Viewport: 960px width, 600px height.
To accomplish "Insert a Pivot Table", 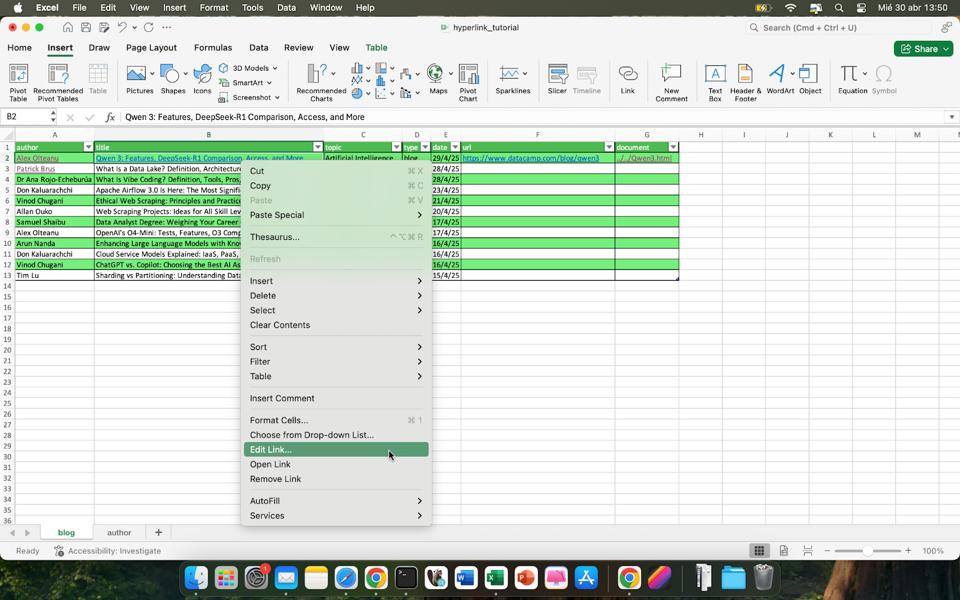I will (18, 82).
